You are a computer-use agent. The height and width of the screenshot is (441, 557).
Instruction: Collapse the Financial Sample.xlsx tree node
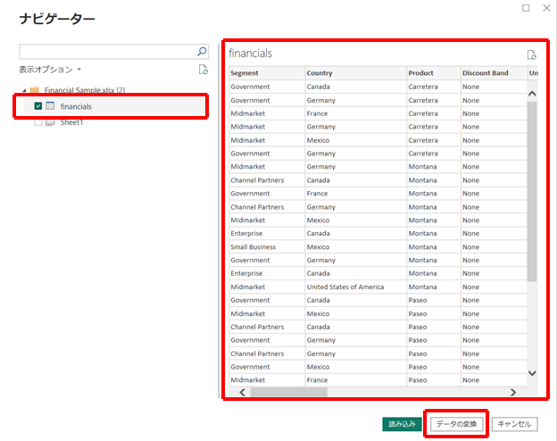pos(23,90)
